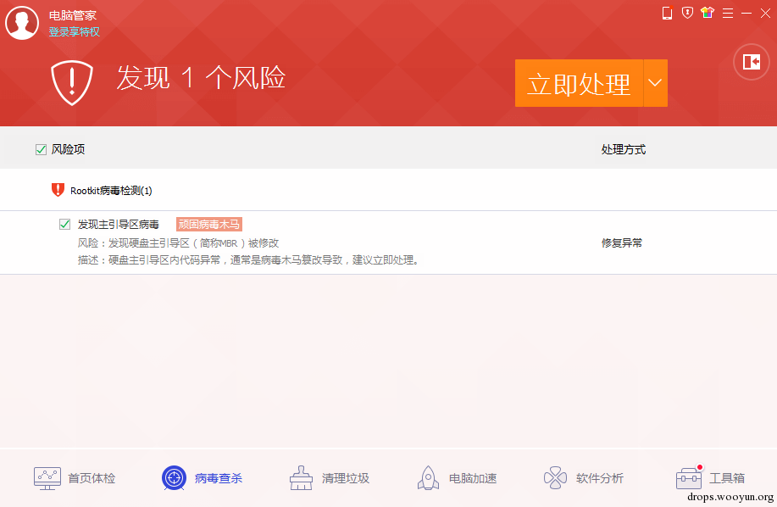
Task: Click the 立即处理 handle now button
Action: (579, 82)
